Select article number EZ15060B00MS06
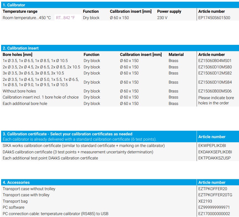 pyautogui.click(x=215, y=91)
